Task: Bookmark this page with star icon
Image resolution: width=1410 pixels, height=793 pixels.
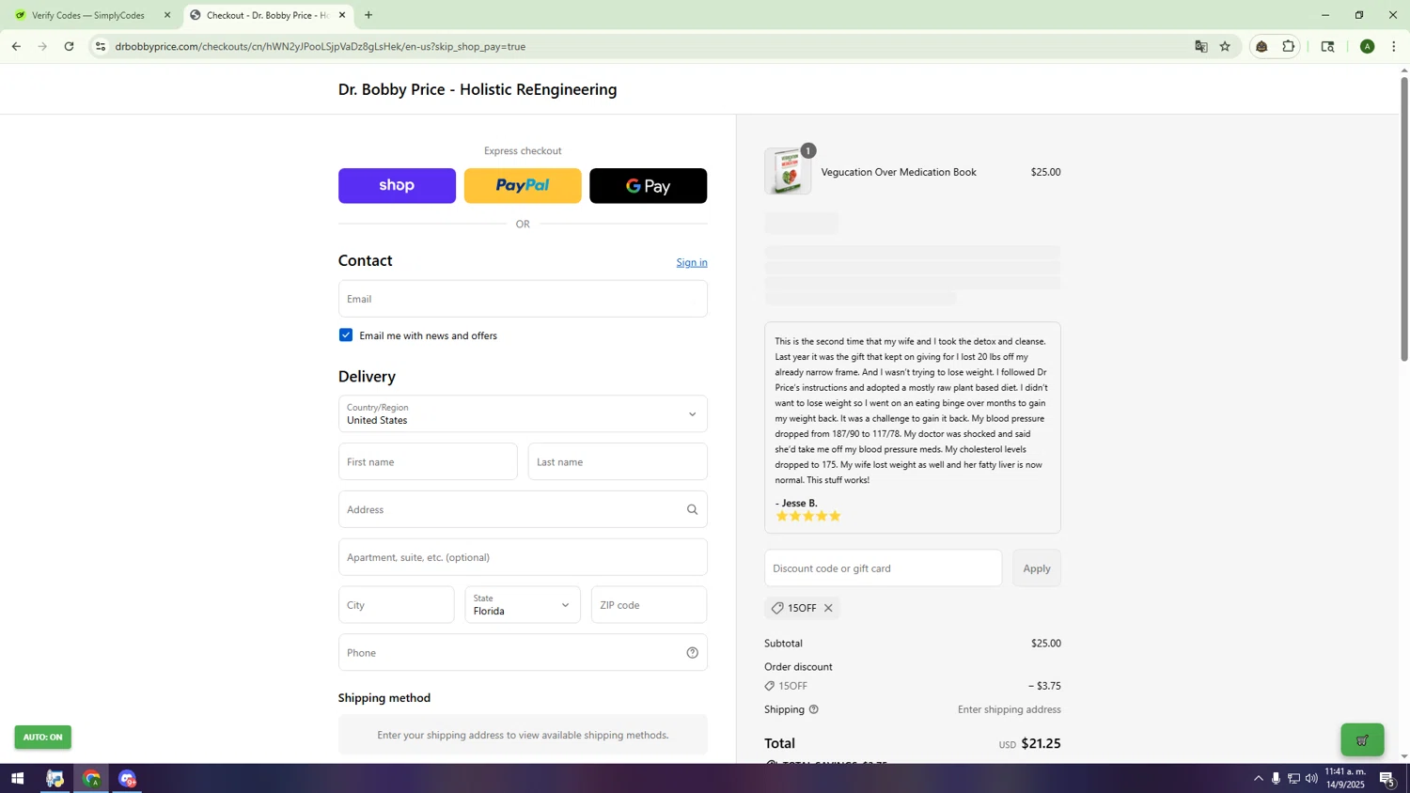Action: pos(1225,46)
